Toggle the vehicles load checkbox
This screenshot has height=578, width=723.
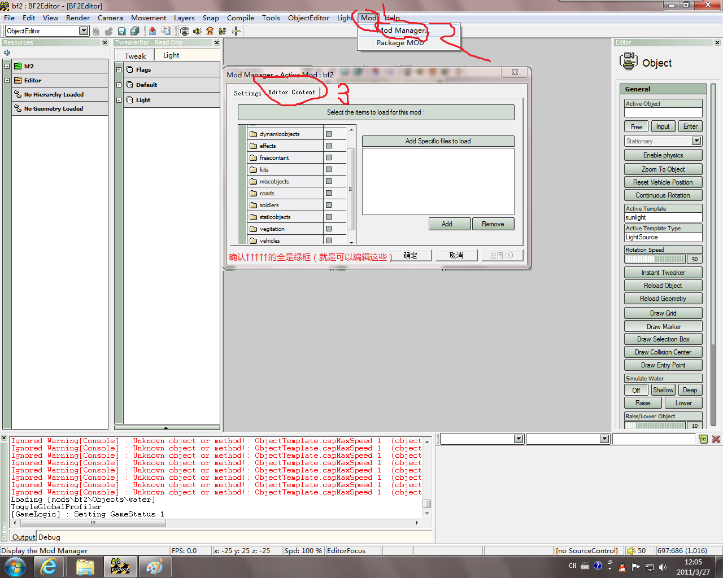click(x=329, y=240)
